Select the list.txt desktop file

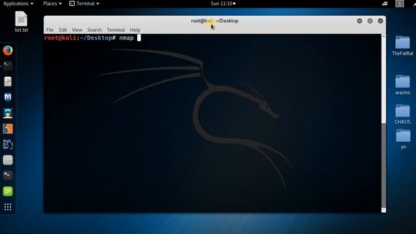tap(21, 21)
